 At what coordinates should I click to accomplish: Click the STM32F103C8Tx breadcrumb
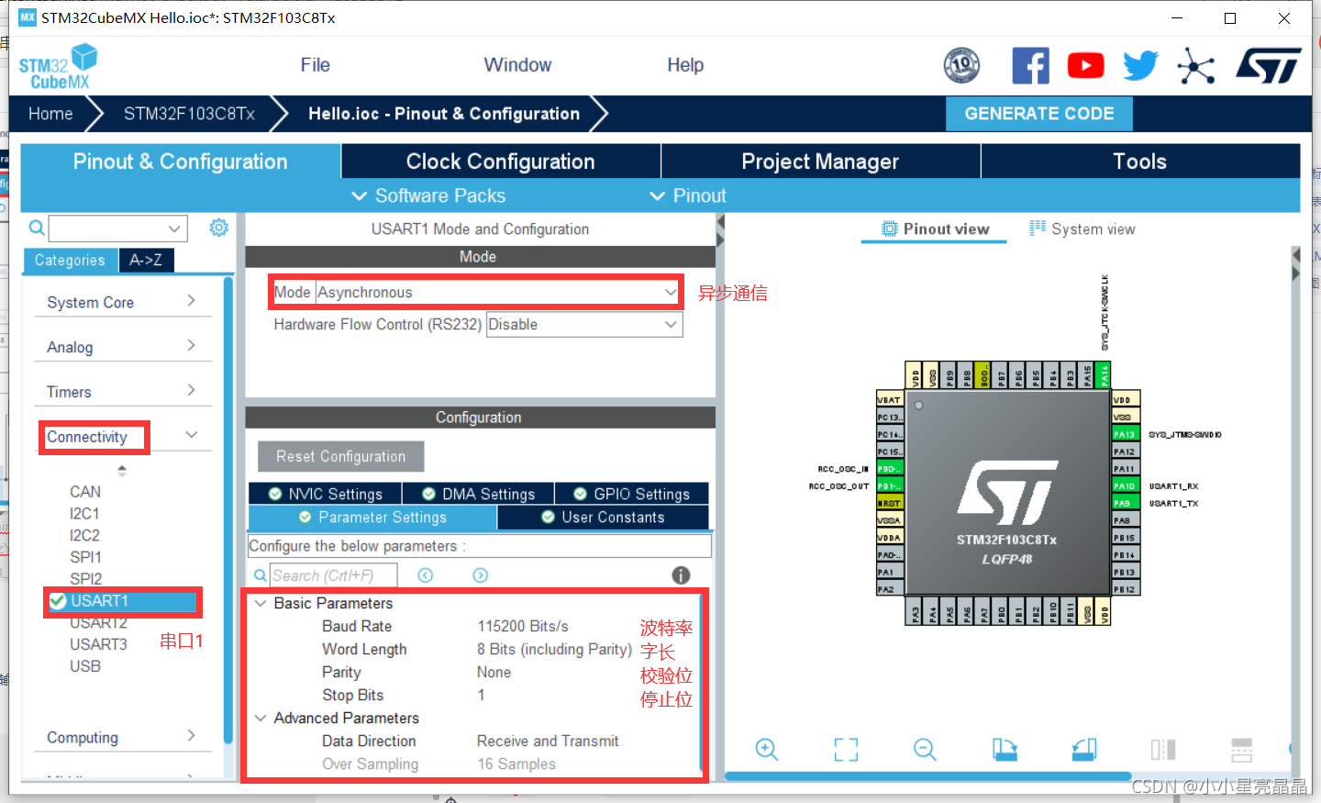tap(189, 114)
